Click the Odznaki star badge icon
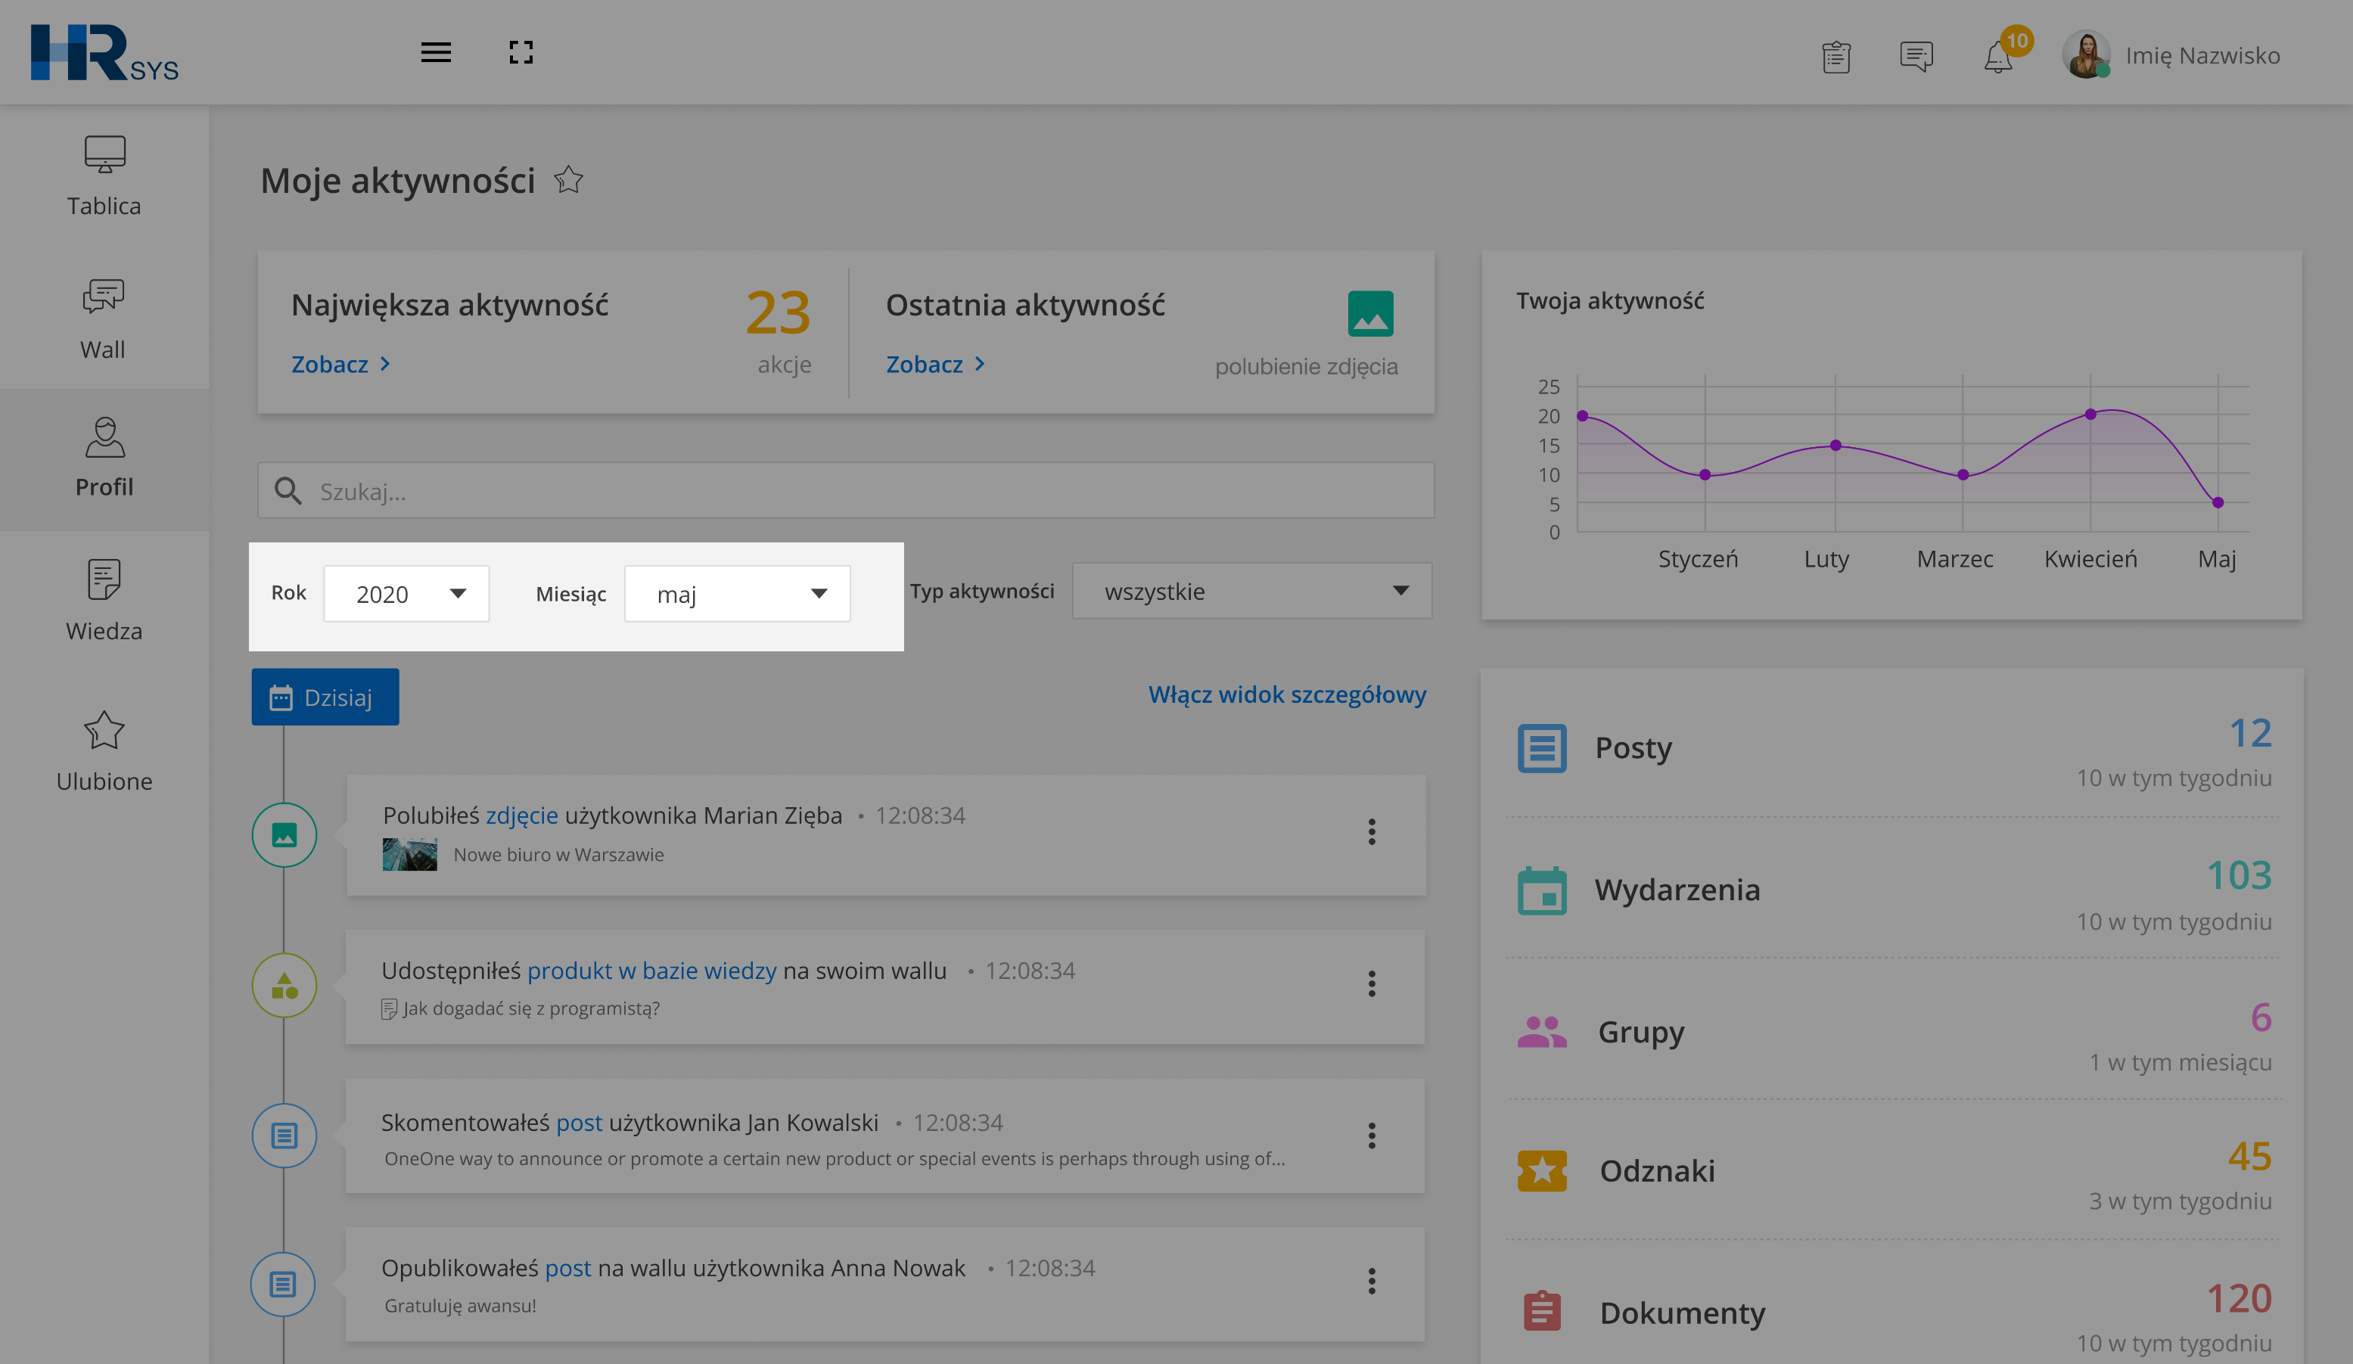This screenshot has width=2353, height=1364. tap(1542, 1171)
